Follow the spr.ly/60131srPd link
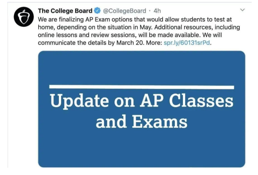 [x=187, y=43]
